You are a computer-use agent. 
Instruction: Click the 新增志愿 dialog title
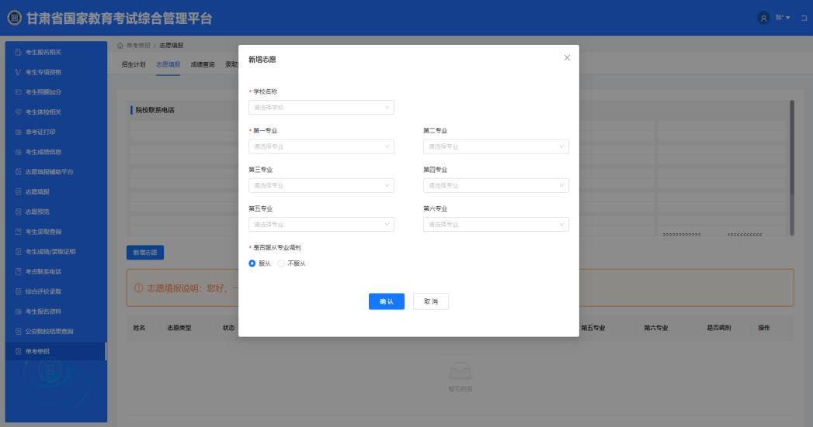click(x=262, y=60)
